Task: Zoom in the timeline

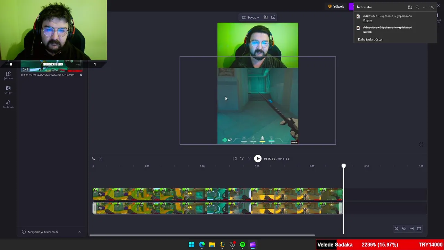Action: coord(404,228)
